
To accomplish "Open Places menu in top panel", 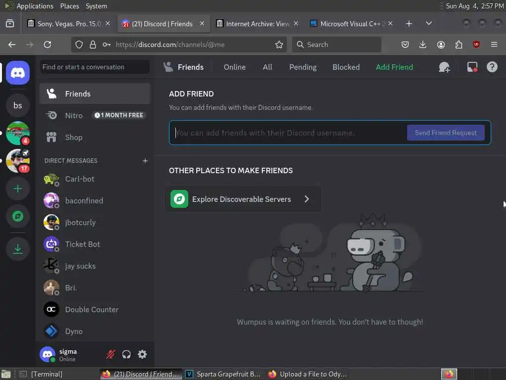I will pyautogui.click(x=69, y=6).
